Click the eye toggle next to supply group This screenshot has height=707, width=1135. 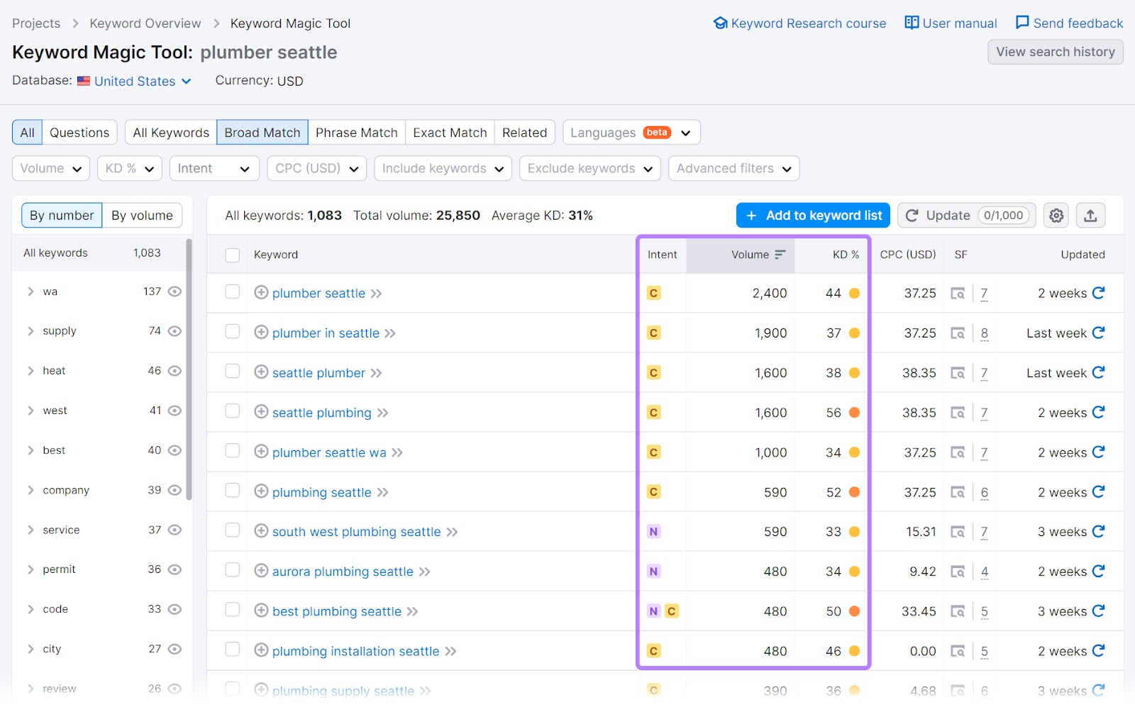(175, 330)
